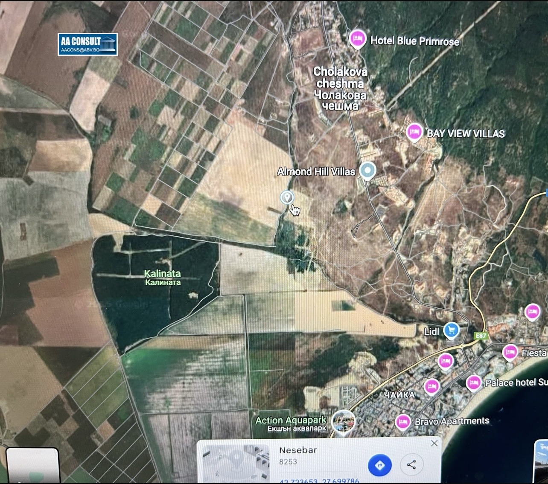Click the Palace hotel pink marker
This screenshot has width=548, height=484.
tap(473, 383)
